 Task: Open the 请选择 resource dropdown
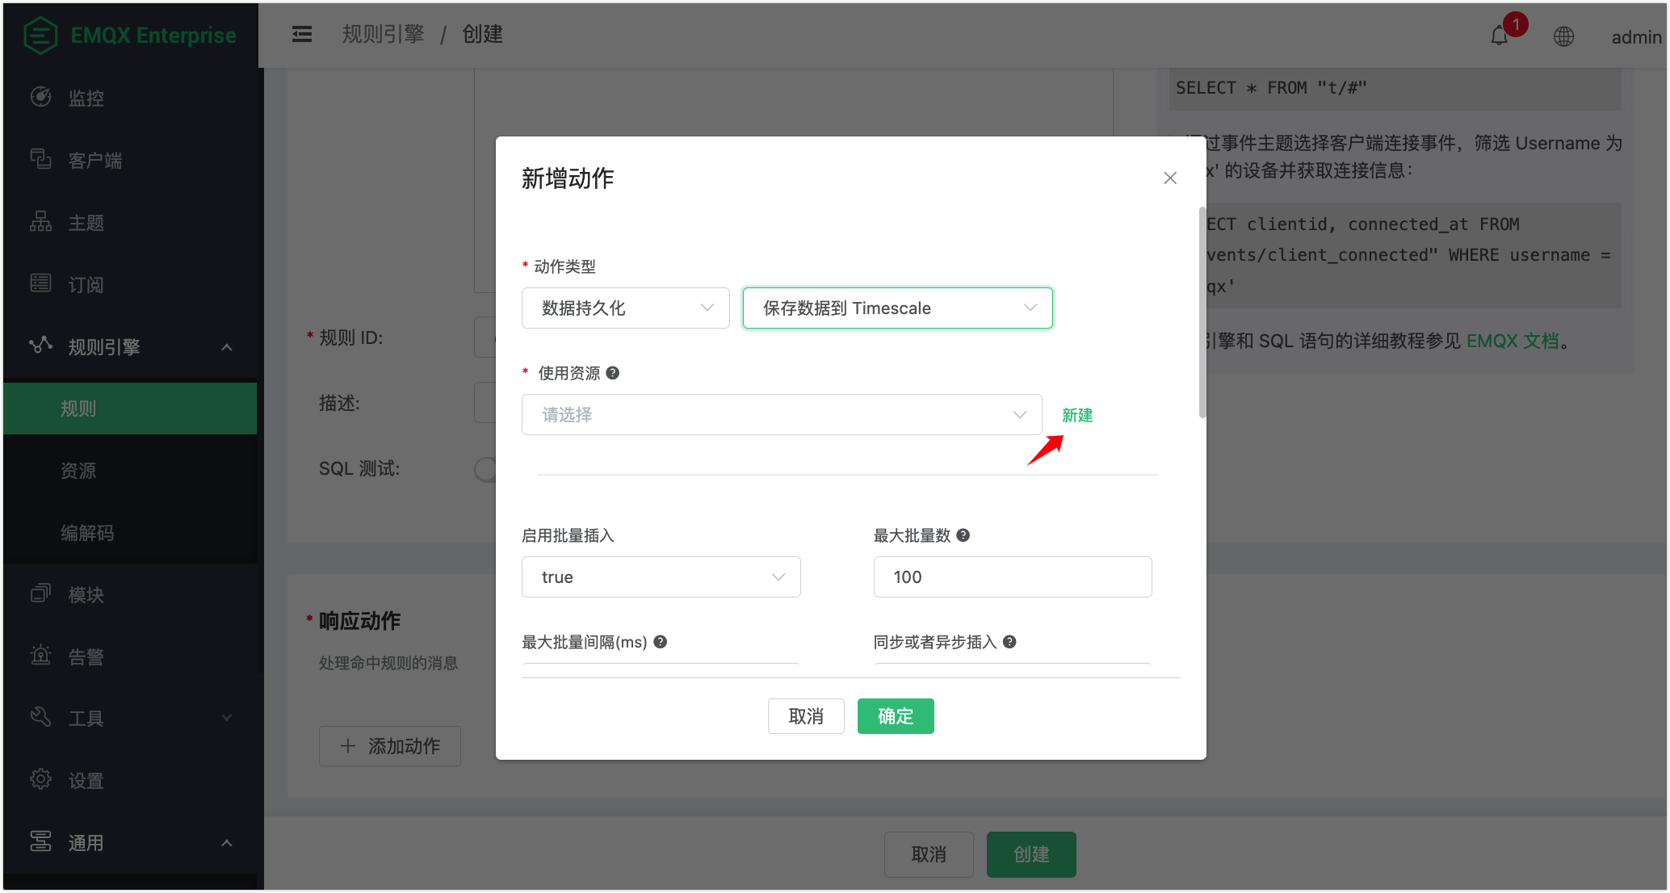coord(781,414)
